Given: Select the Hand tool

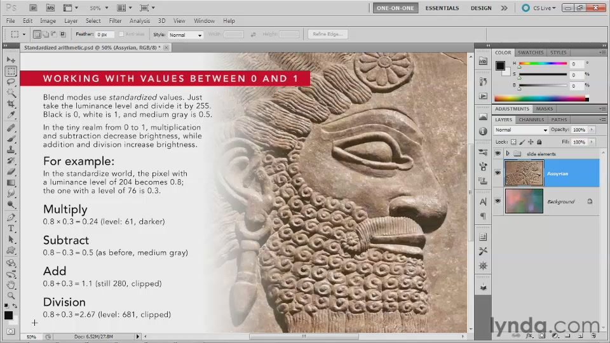Looking at the screenshot, I should (11, 285).
